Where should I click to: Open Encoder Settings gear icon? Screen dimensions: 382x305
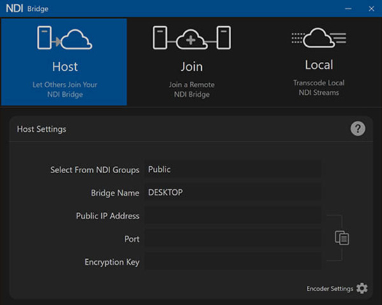point(362,288)
